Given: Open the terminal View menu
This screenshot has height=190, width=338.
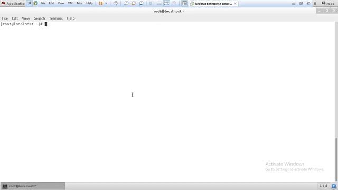Looking at the screenshot, I should [26, 18].
